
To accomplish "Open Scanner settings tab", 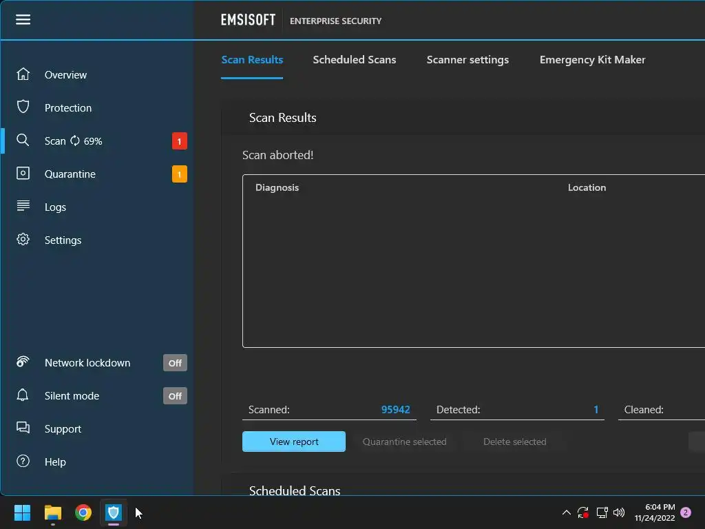I will coord(467,60).
